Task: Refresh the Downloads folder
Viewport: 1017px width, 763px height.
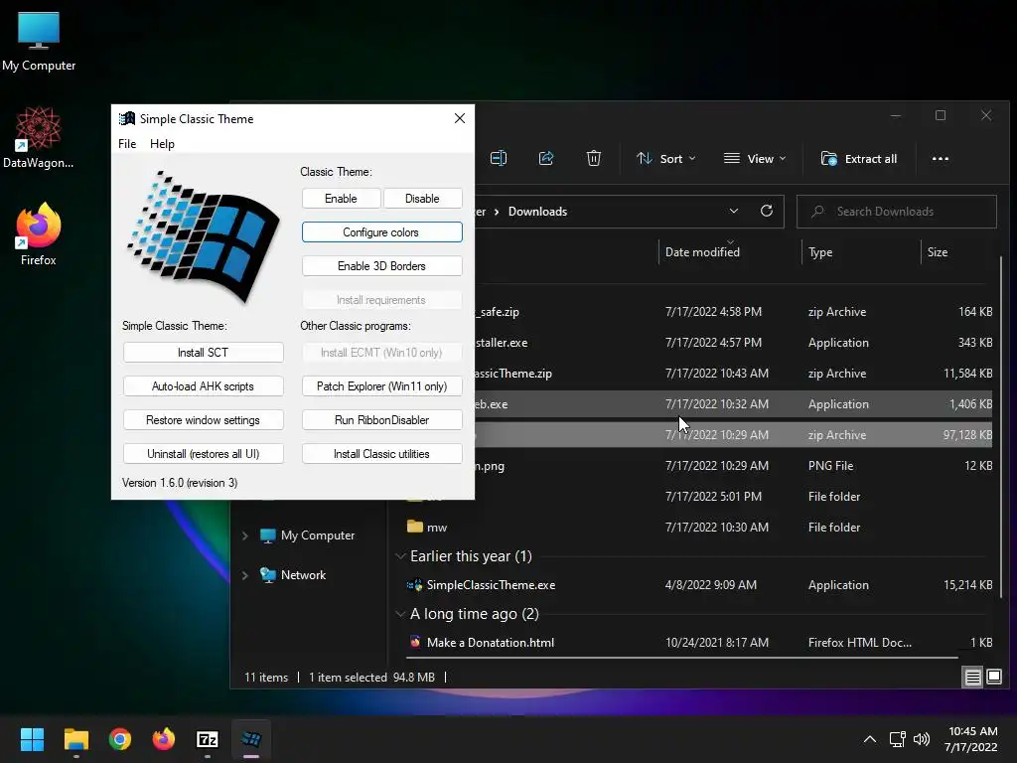Action: 767,211
